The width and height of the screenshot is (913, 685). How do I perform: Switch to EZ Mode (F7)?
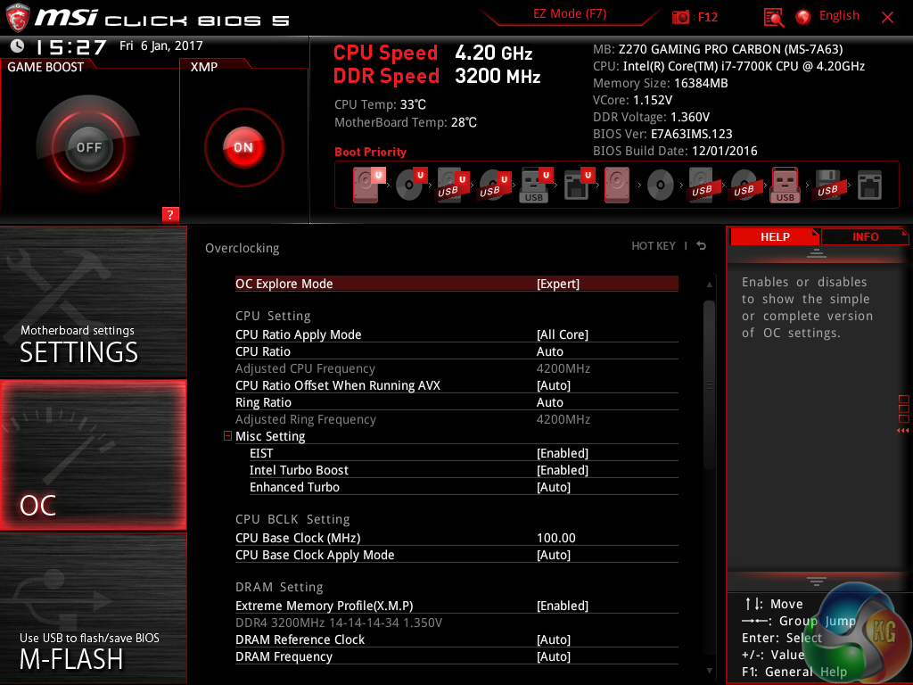570,14
